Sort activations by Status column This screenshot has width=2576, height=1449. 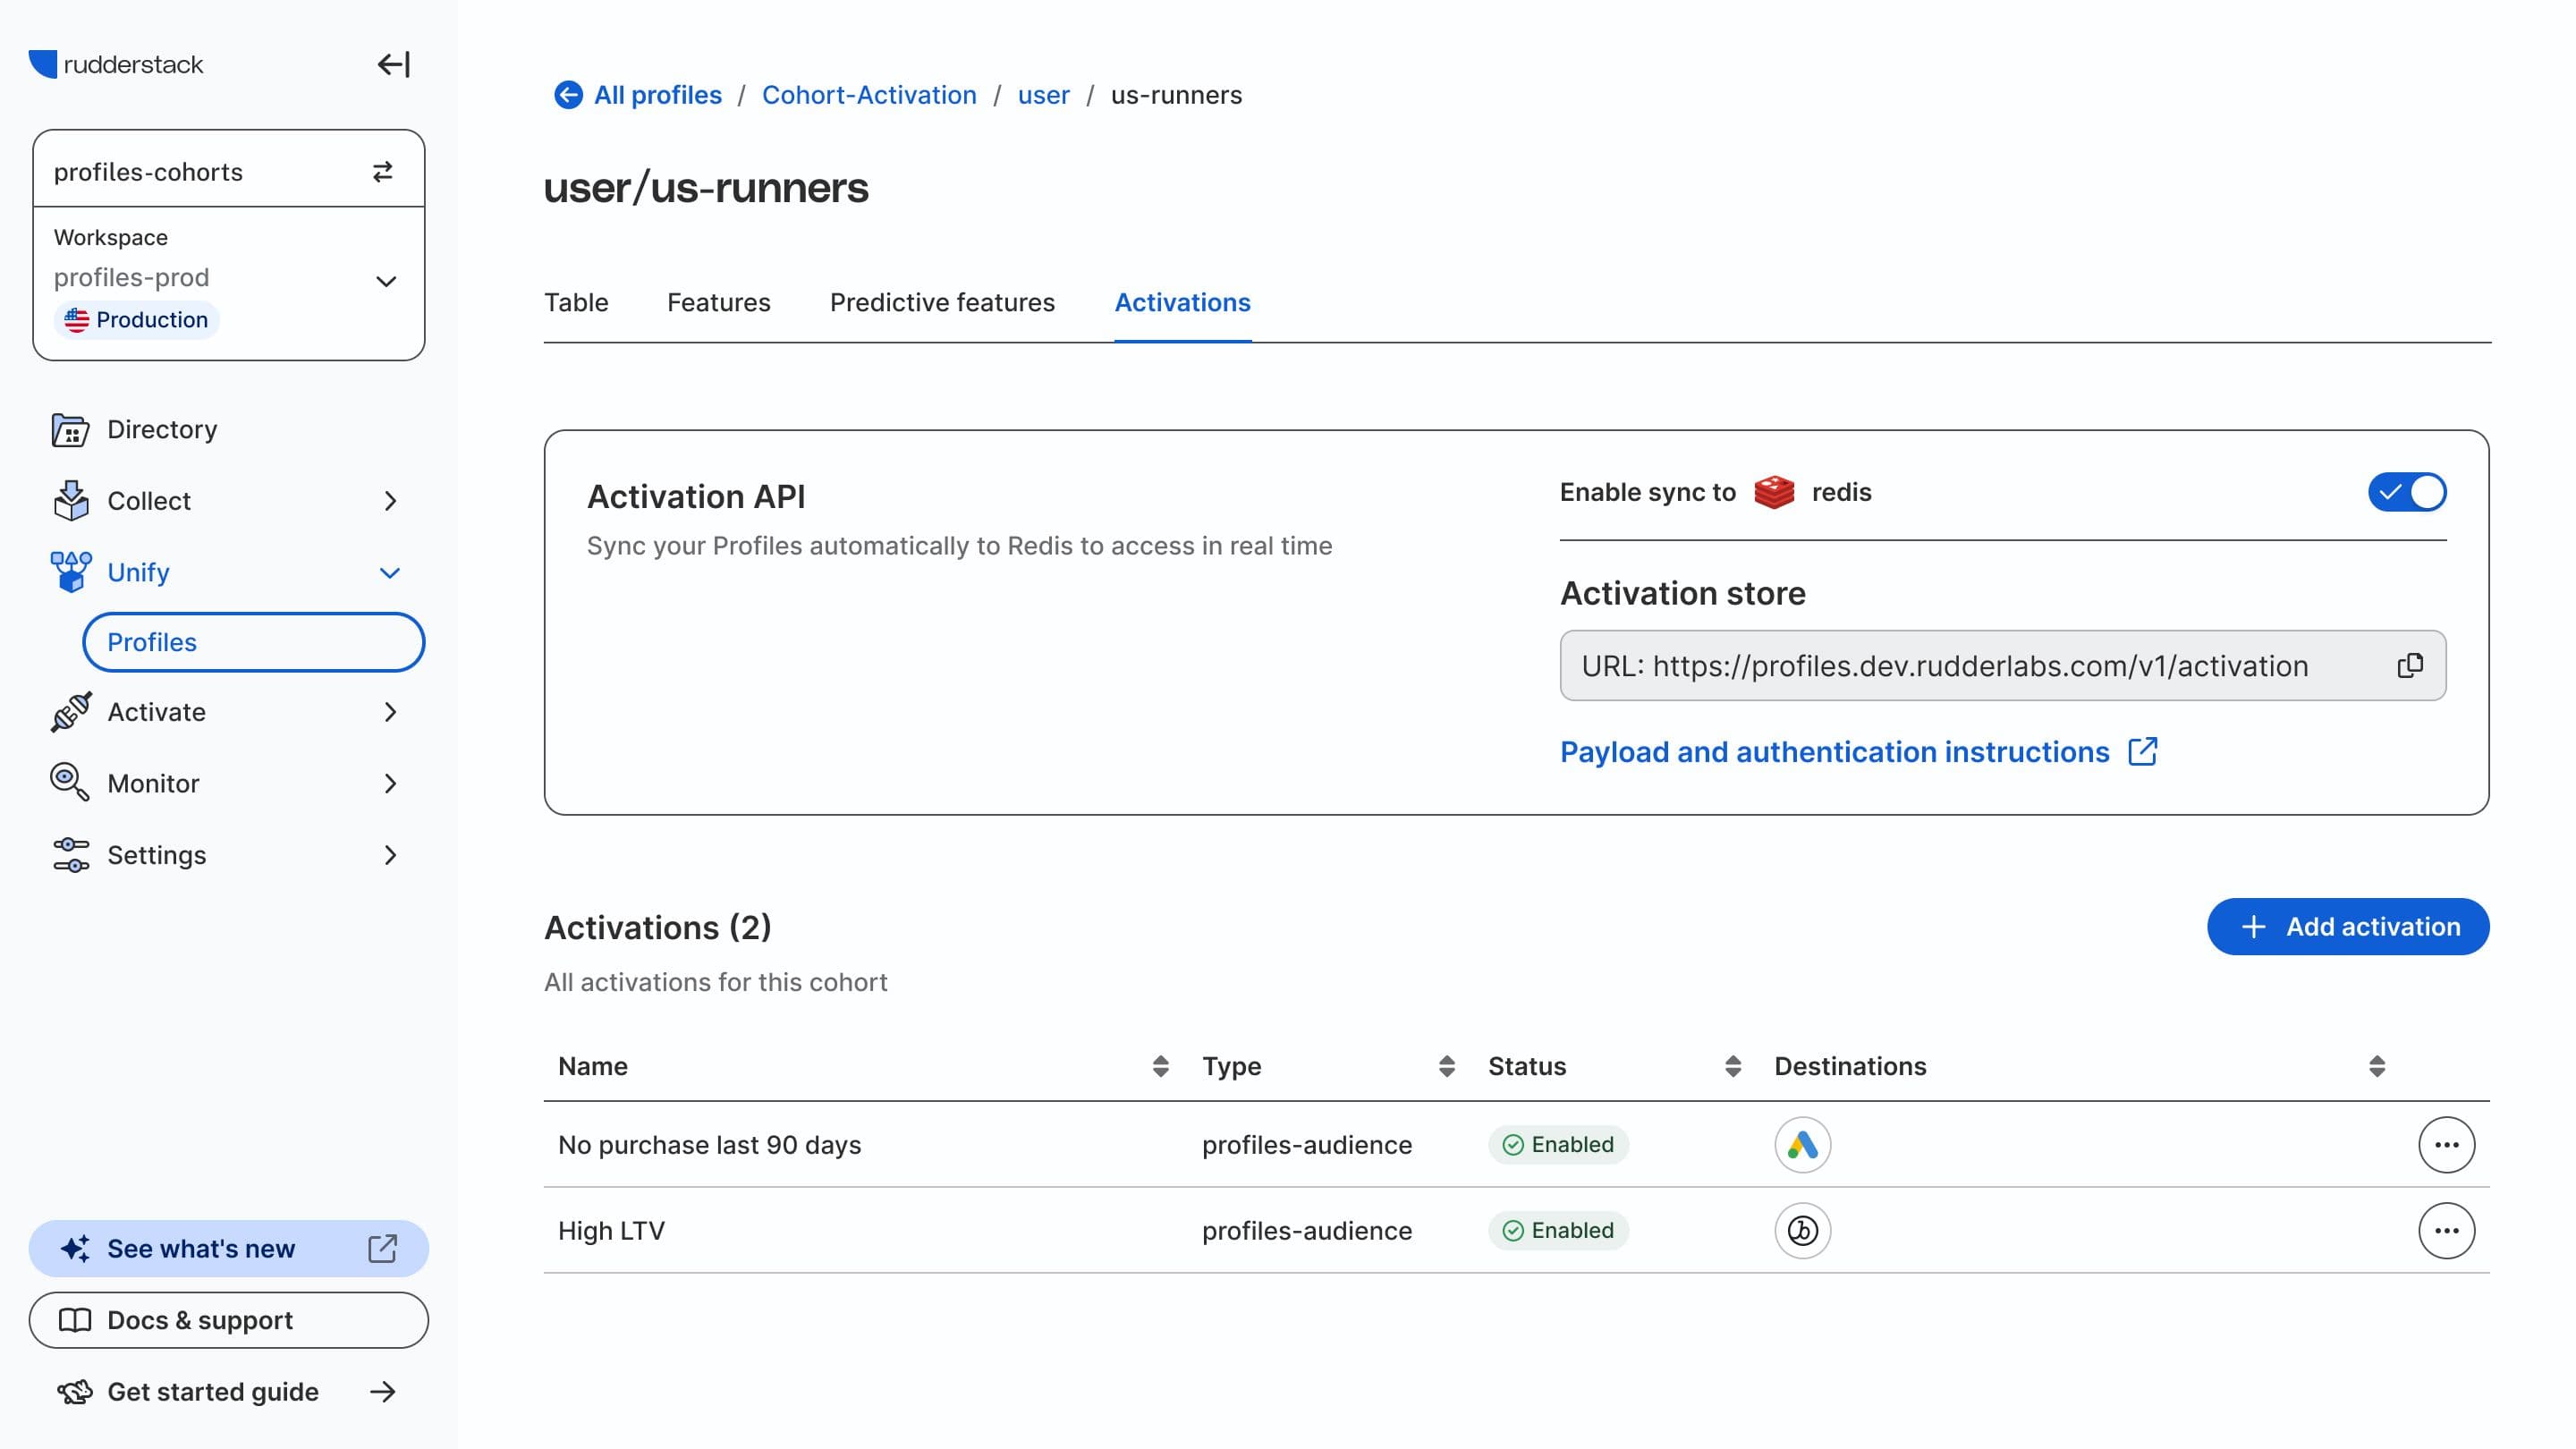(x=1732, y=1066)
